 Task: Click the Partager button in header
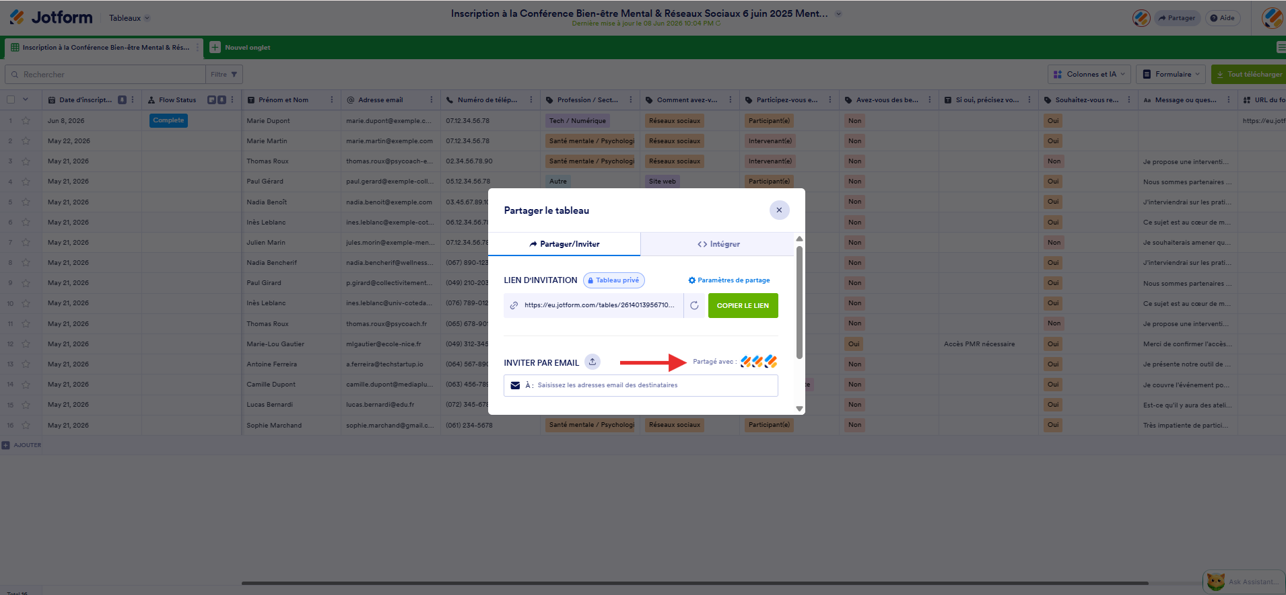tap(1178, 18)
